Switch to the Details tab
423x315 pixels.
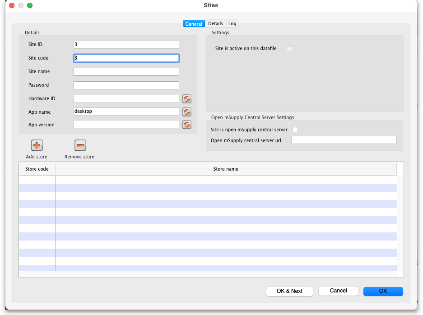(x=215, y=24)
